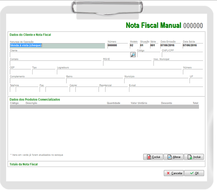The image size is (217, 191).
Task: Focus the Contato text field
Action: (56, 63)
